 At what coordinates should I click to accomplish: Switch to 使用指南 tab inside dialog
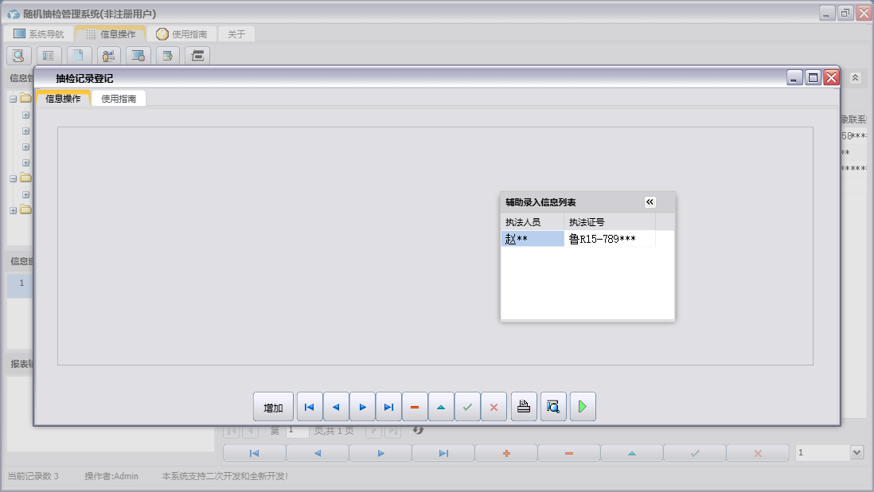tap(119, 99)
